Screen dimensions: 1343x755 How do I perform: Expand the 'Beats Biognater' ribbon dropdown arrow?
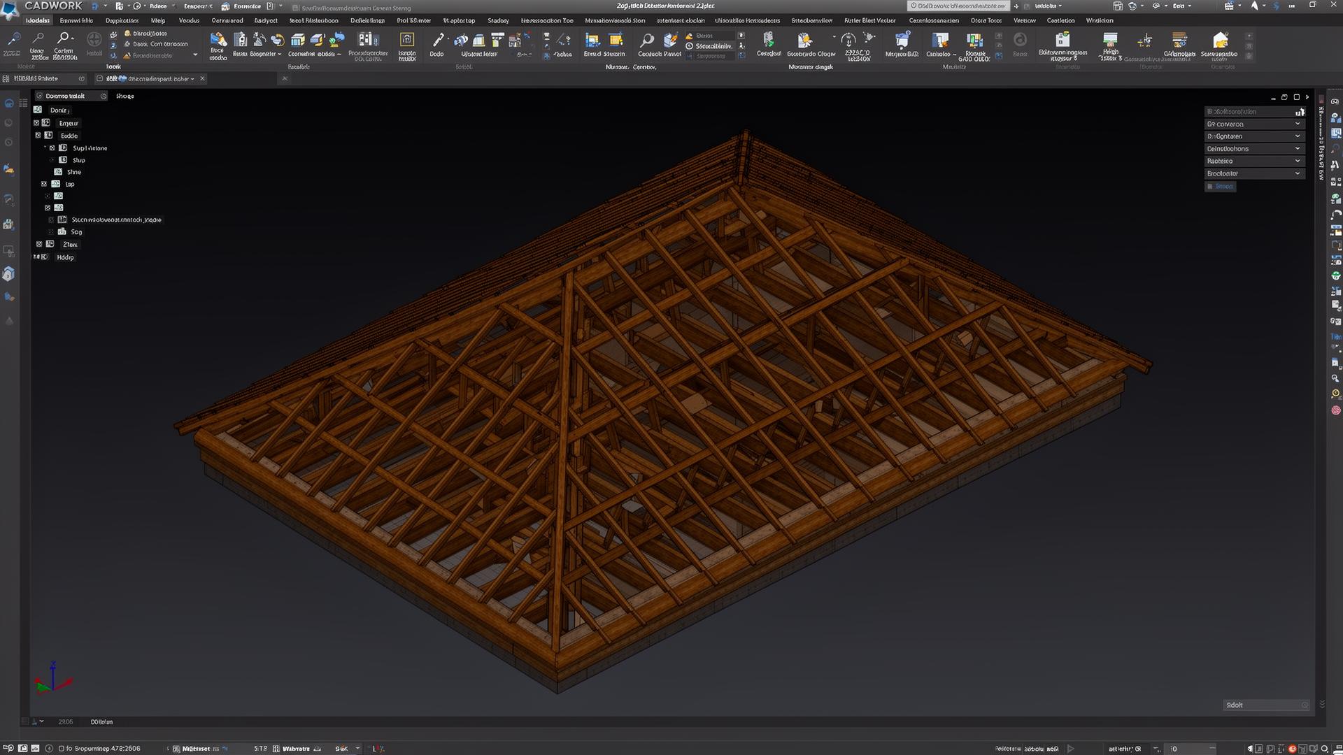click(x=280, y=54)
